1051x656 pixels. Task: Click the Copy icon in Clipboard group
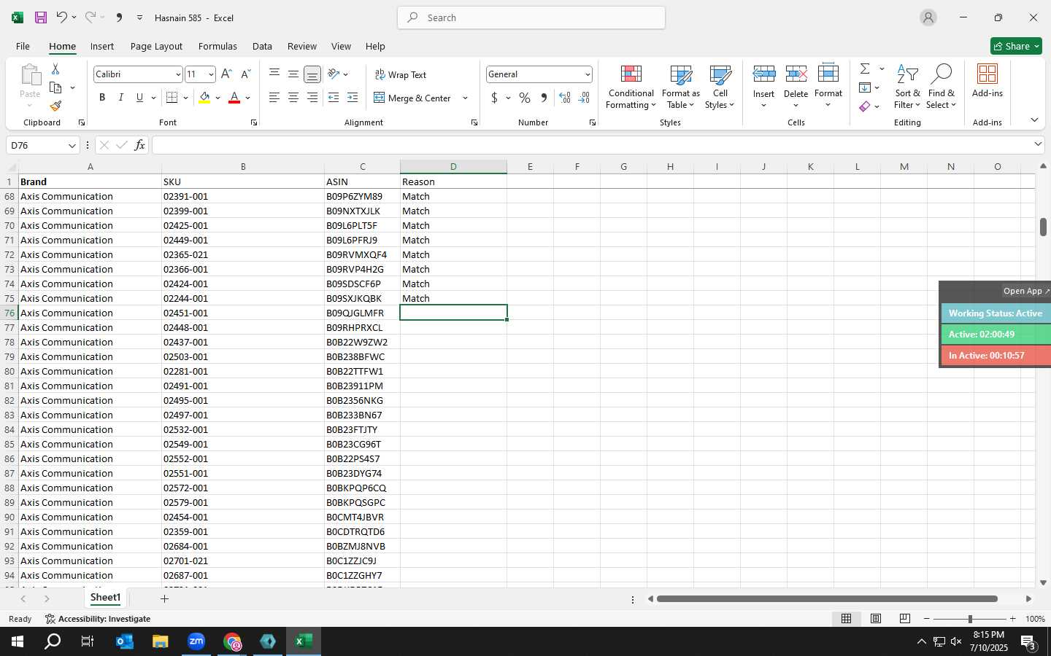coord(55,87)
